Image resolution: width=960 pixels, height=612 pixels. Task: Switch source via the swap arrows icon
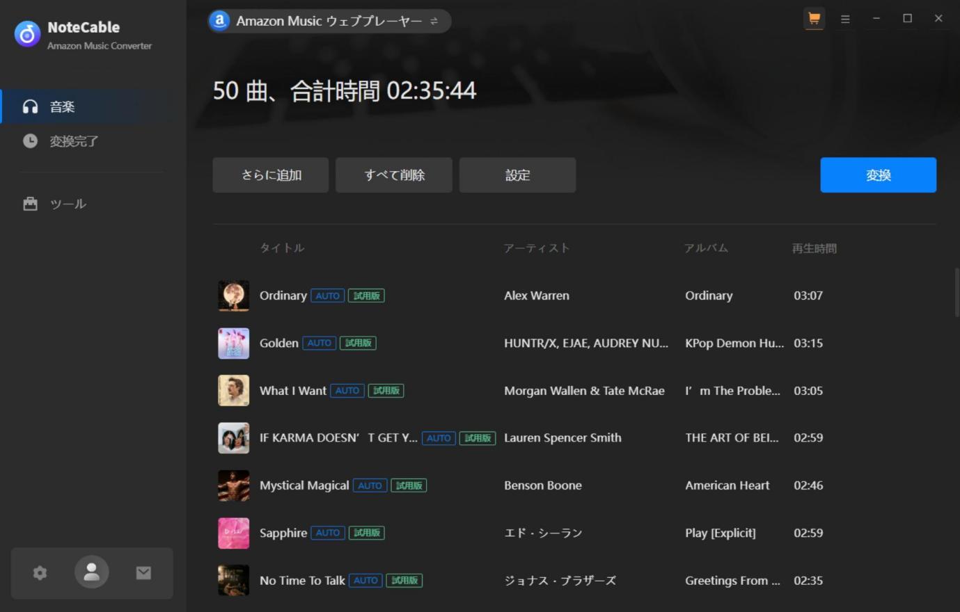[x=434, y=21]
